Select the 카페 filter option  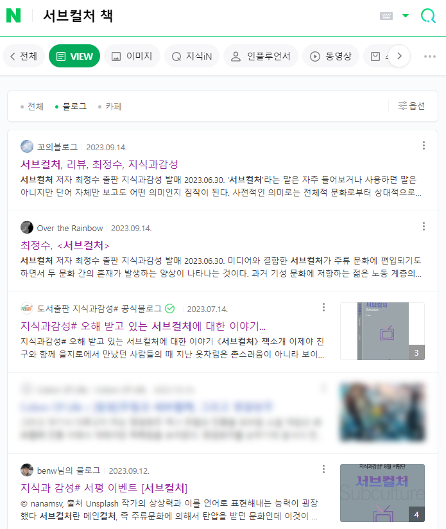pos(110,107)
